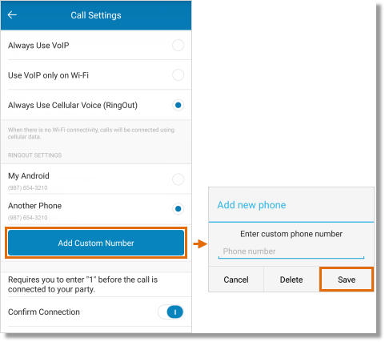Go back using the arrow icon
The height and width of the screenshot is (342, 385).
12,15
